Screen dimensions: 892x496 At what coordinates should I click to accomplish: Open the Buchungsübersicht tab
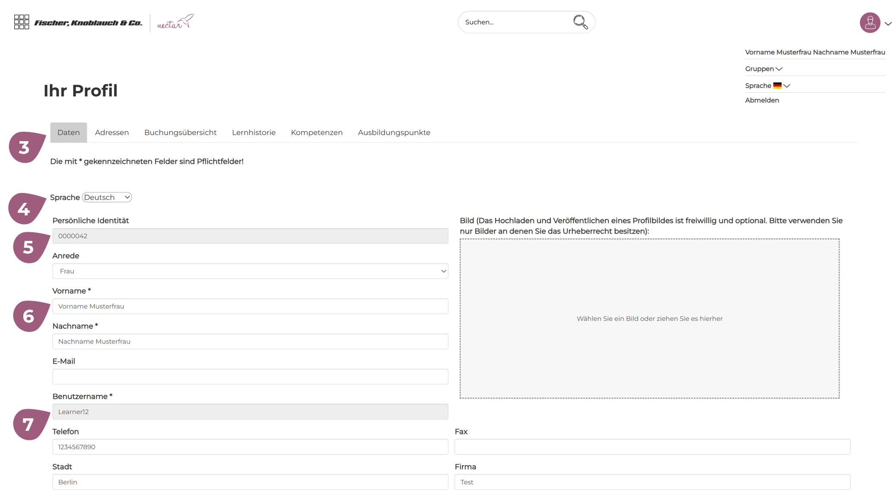[x=180, y=133]
